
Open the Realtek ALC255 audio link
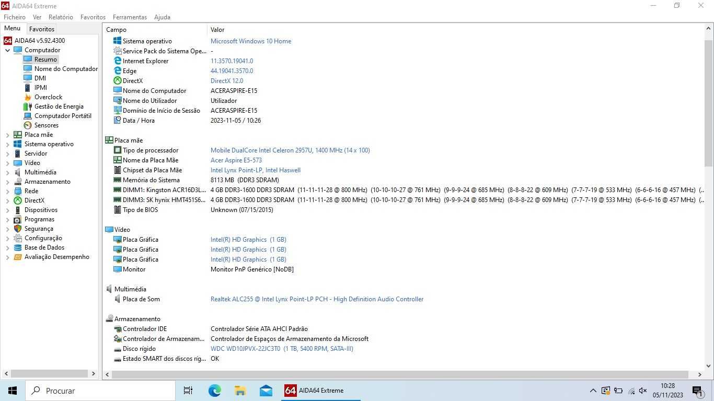click(x=317, y=299)
